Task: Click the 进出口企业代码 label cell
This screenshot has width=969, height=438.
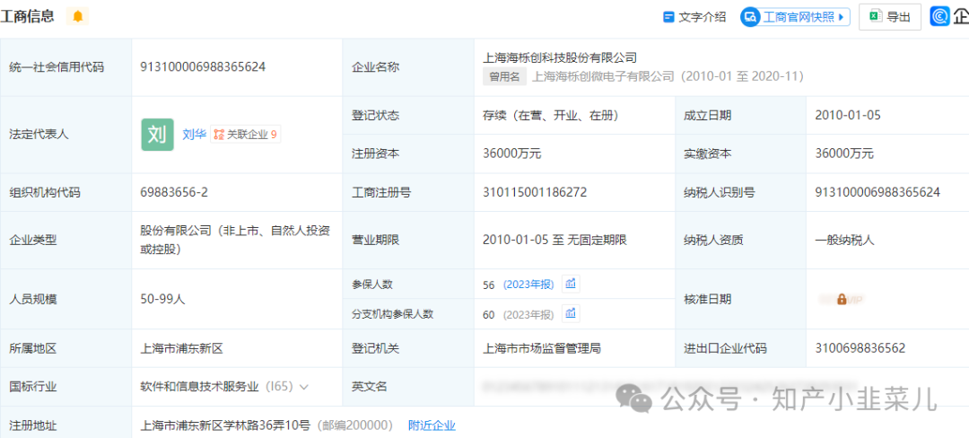Action: tap(740, 348)
